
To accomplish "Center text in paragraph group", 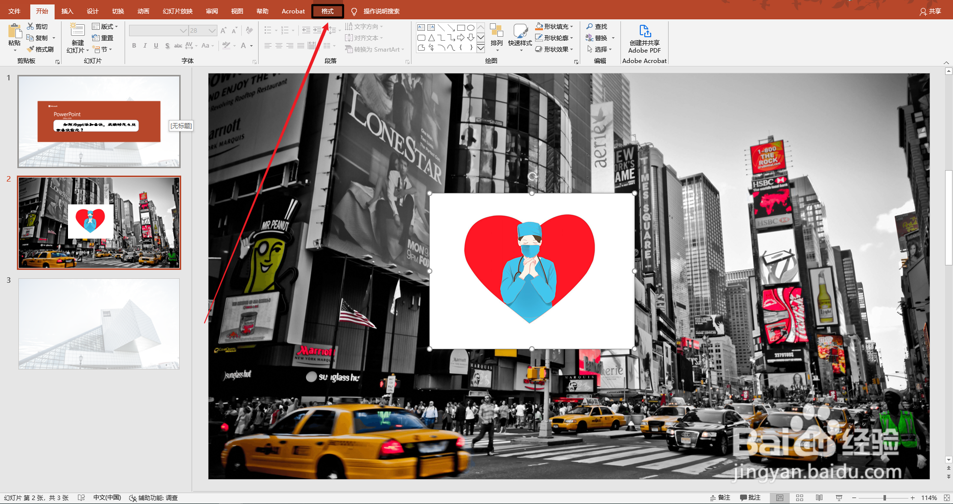I will pos(279,46).
